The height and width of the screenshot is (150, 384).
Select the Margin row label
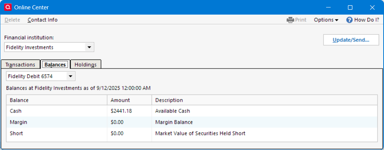[18, 122]
